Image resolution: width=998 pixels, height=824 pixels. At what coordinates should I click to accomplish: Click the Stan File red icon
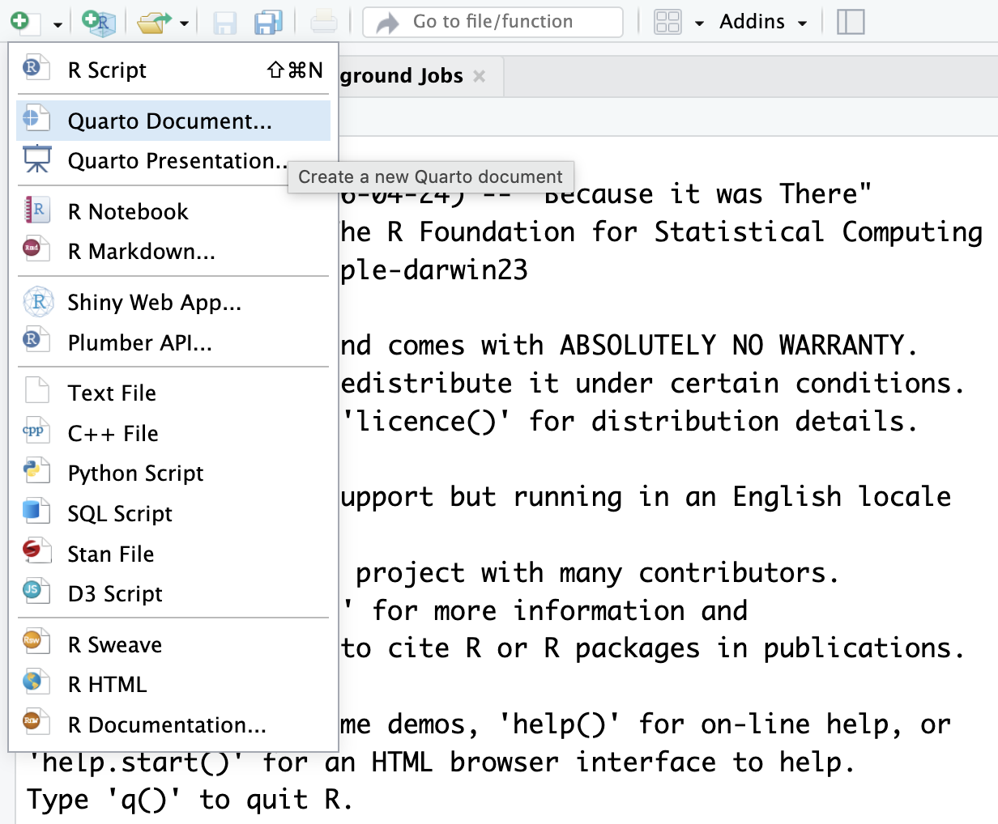[36, 551]
